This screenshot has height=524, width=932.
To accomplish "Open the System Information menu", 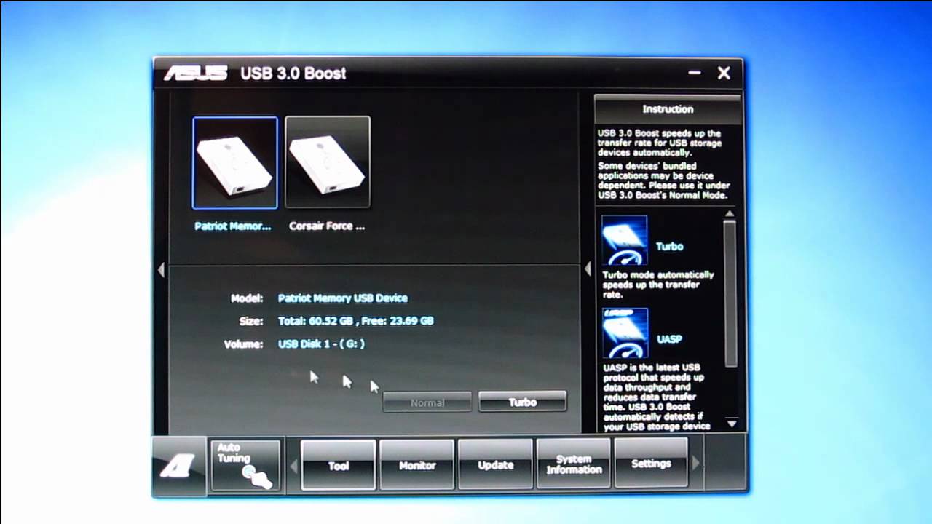I will [574, 464].
